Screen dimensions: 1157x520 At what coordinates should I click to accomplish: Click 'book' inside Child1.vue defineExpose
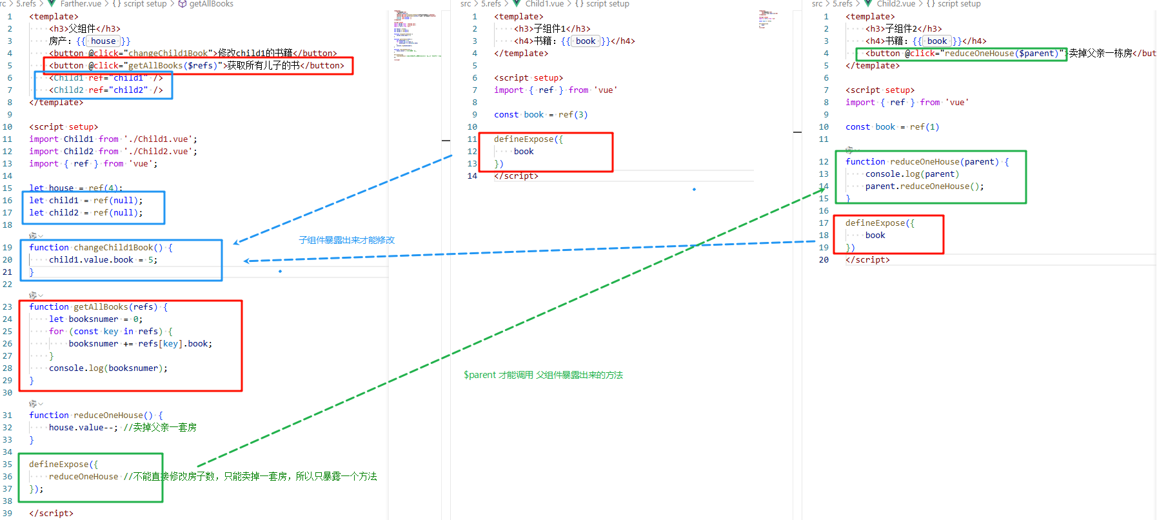(x=524, y=152)
